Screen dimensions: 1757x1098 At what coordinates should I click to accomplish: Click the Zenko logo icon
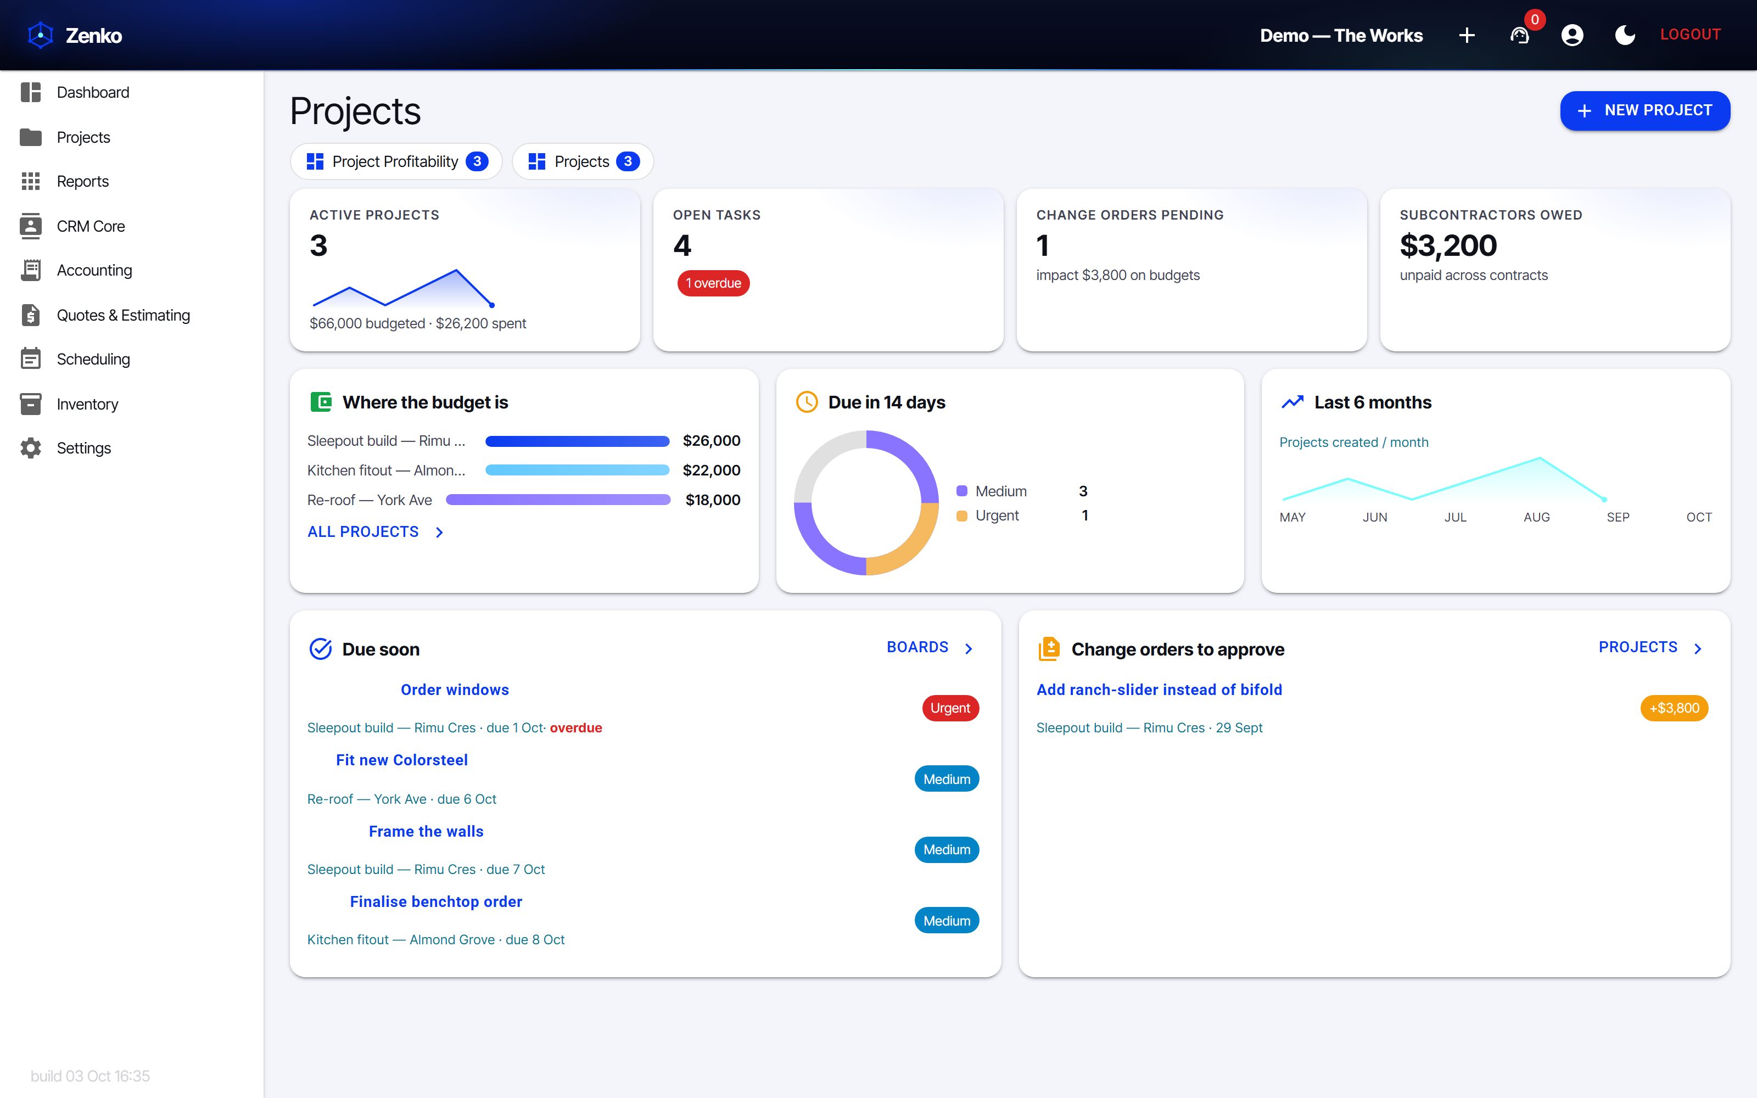(41, 35)
